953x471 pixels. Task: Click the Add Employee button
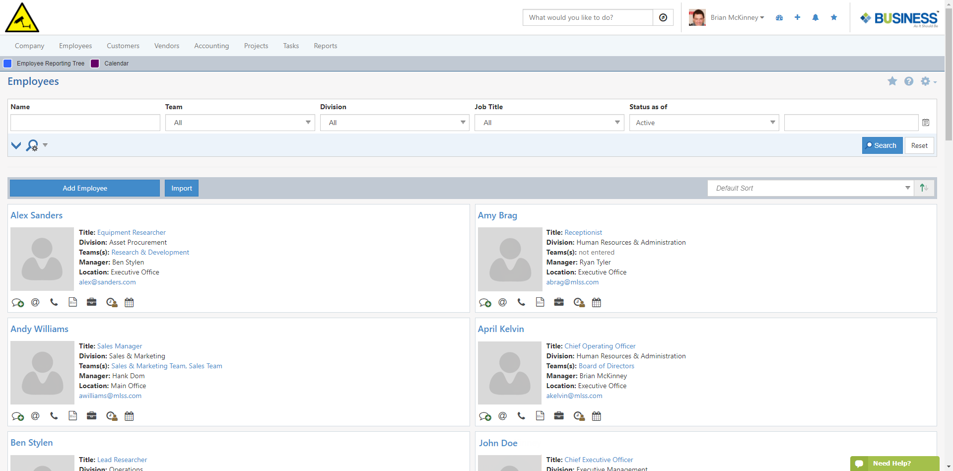85,188
